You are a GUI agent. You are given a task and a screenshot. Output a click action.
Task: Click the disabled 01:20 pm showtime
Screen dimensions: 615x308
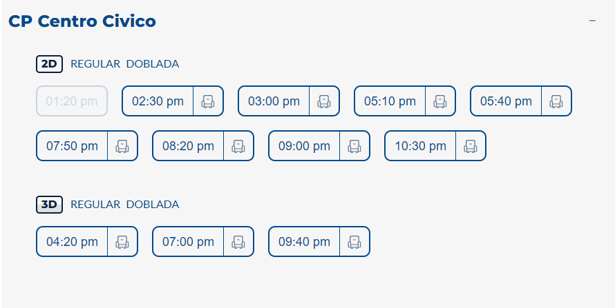click(72, 101)
